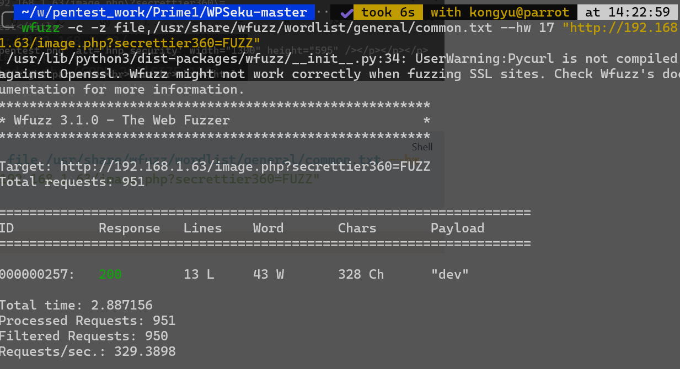The height and width of the screenshot is (369, 680).
Task: Click the "Requests/sec.: 329.3898" line
Action: pos(88,351)
